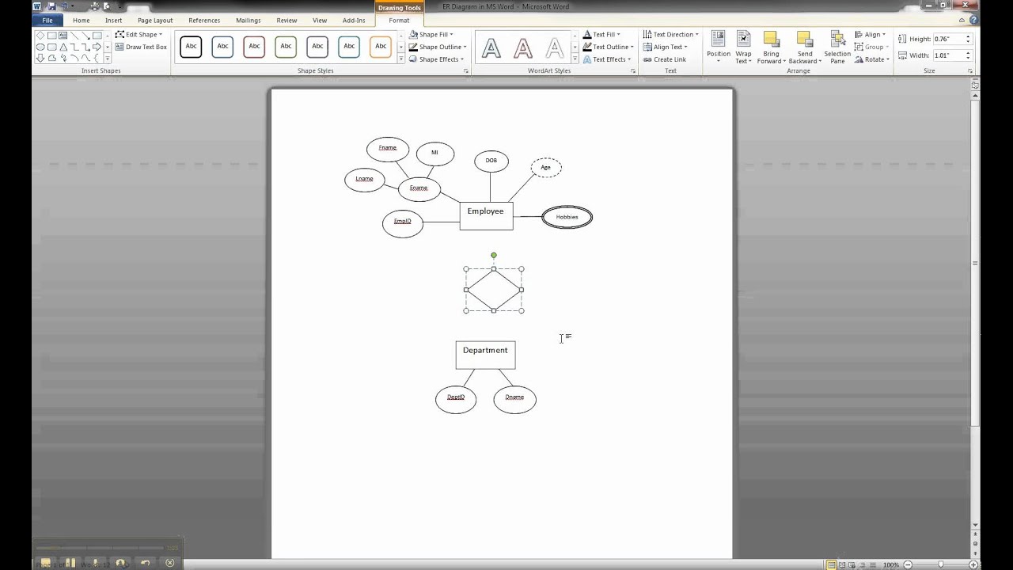Click the zoom out minus button
The width and height of the screenshot is (1013, 570).
(x=908, y=564)
